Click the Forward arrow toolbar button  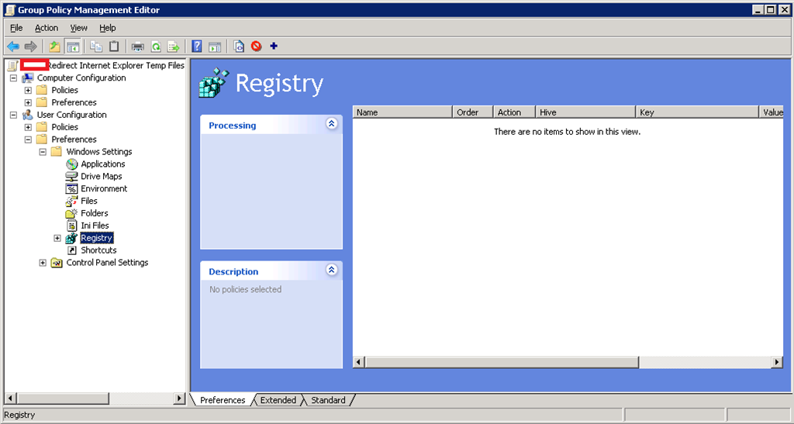click(31, 47)
